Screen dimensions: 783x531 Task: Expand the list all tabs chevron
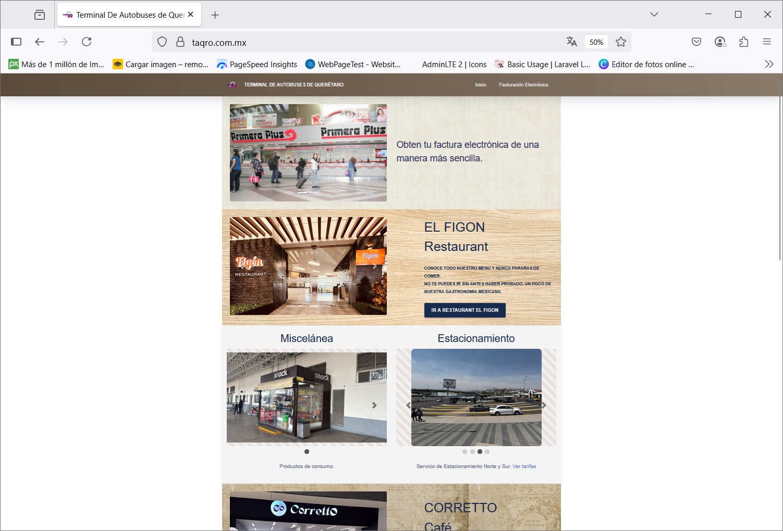(654, 15)
